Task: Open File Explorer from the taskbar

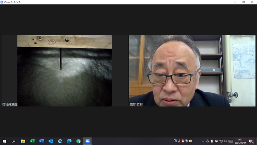Action: pos(23,141)
